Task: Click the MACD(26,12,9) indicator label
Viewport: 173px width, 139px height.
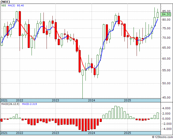Action: click(10, 104)
